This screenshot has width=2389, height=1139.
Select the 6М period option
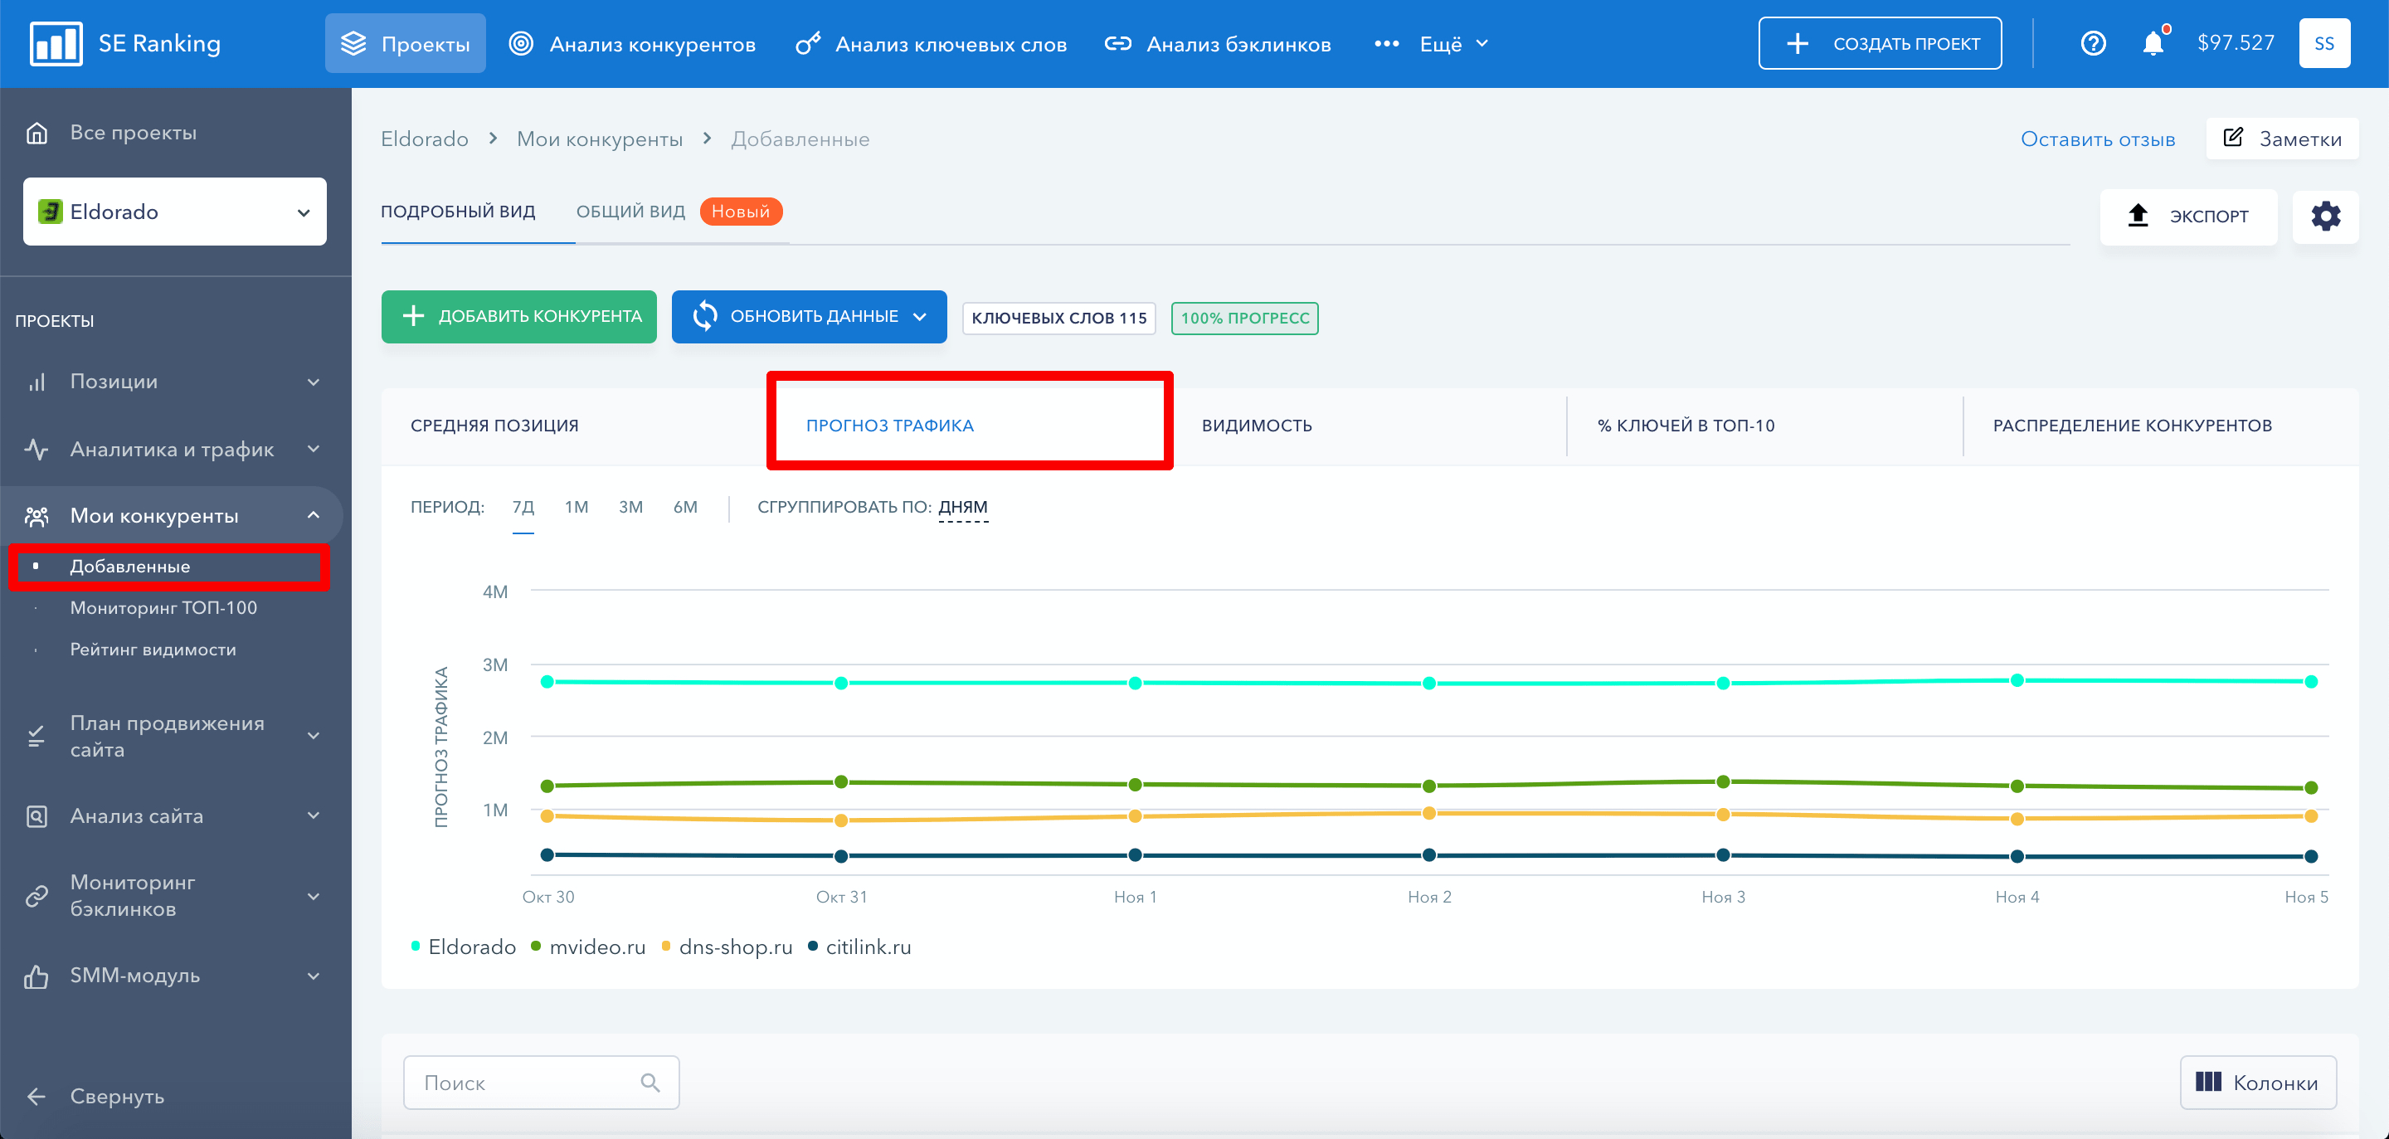coord(685,508)
